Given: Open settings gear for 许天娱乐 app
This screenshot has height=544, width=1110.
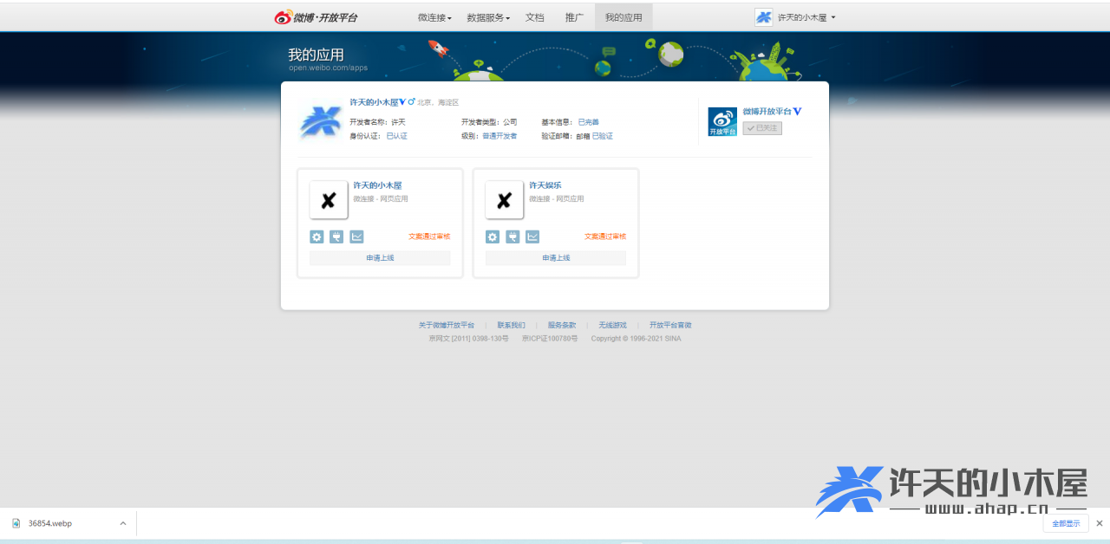Looking at the screenshot, I should [x=493, y=236].
